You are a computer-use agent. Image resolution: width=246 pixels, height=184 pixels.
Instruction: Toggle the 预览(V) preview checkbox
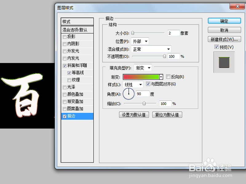(x=216, y=47)
